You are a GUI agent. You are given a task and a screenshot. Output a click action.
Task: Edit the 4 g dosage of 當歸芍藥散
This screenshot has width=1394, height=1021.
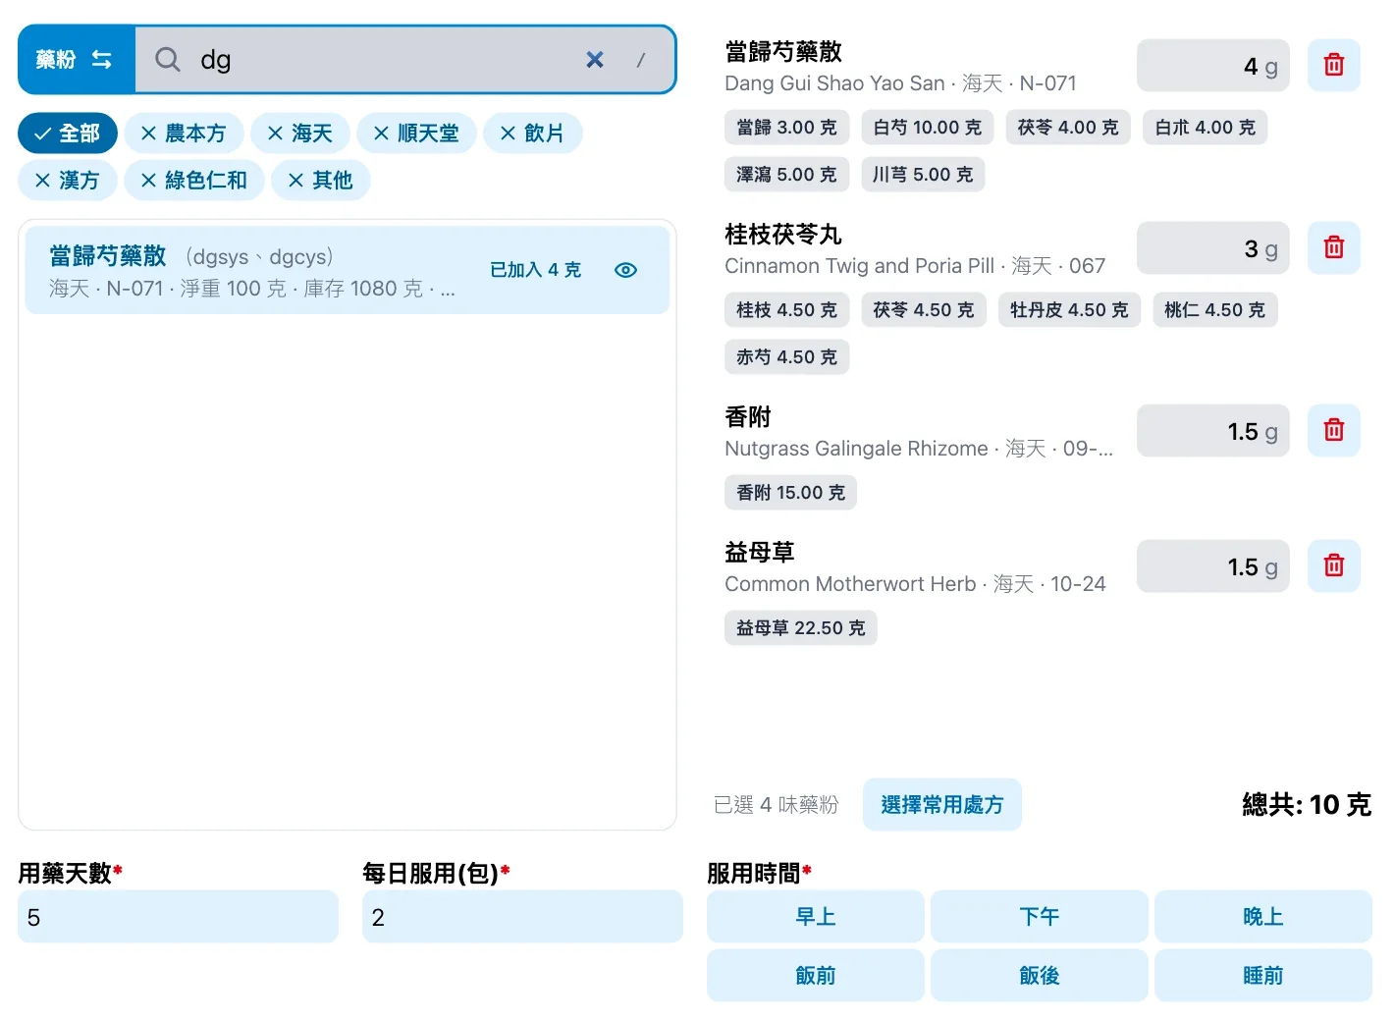pyautogui.click(x=1213, y=66)
